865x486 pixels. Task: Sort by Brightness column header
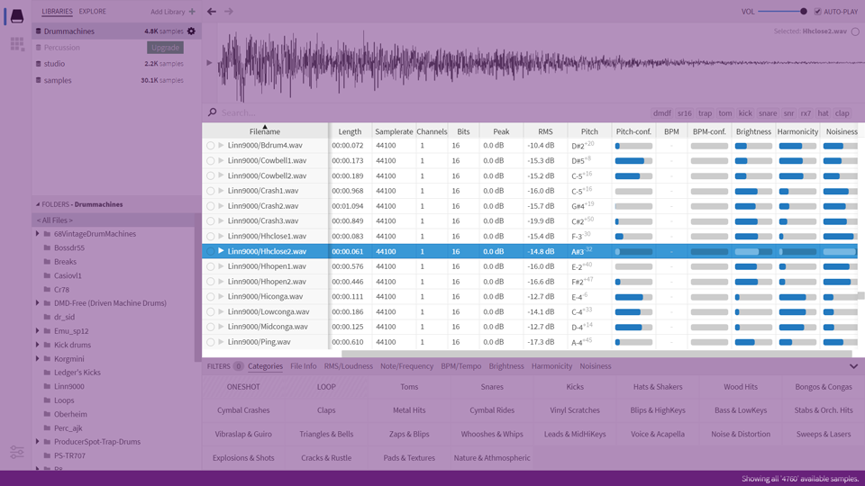point(753,131)
